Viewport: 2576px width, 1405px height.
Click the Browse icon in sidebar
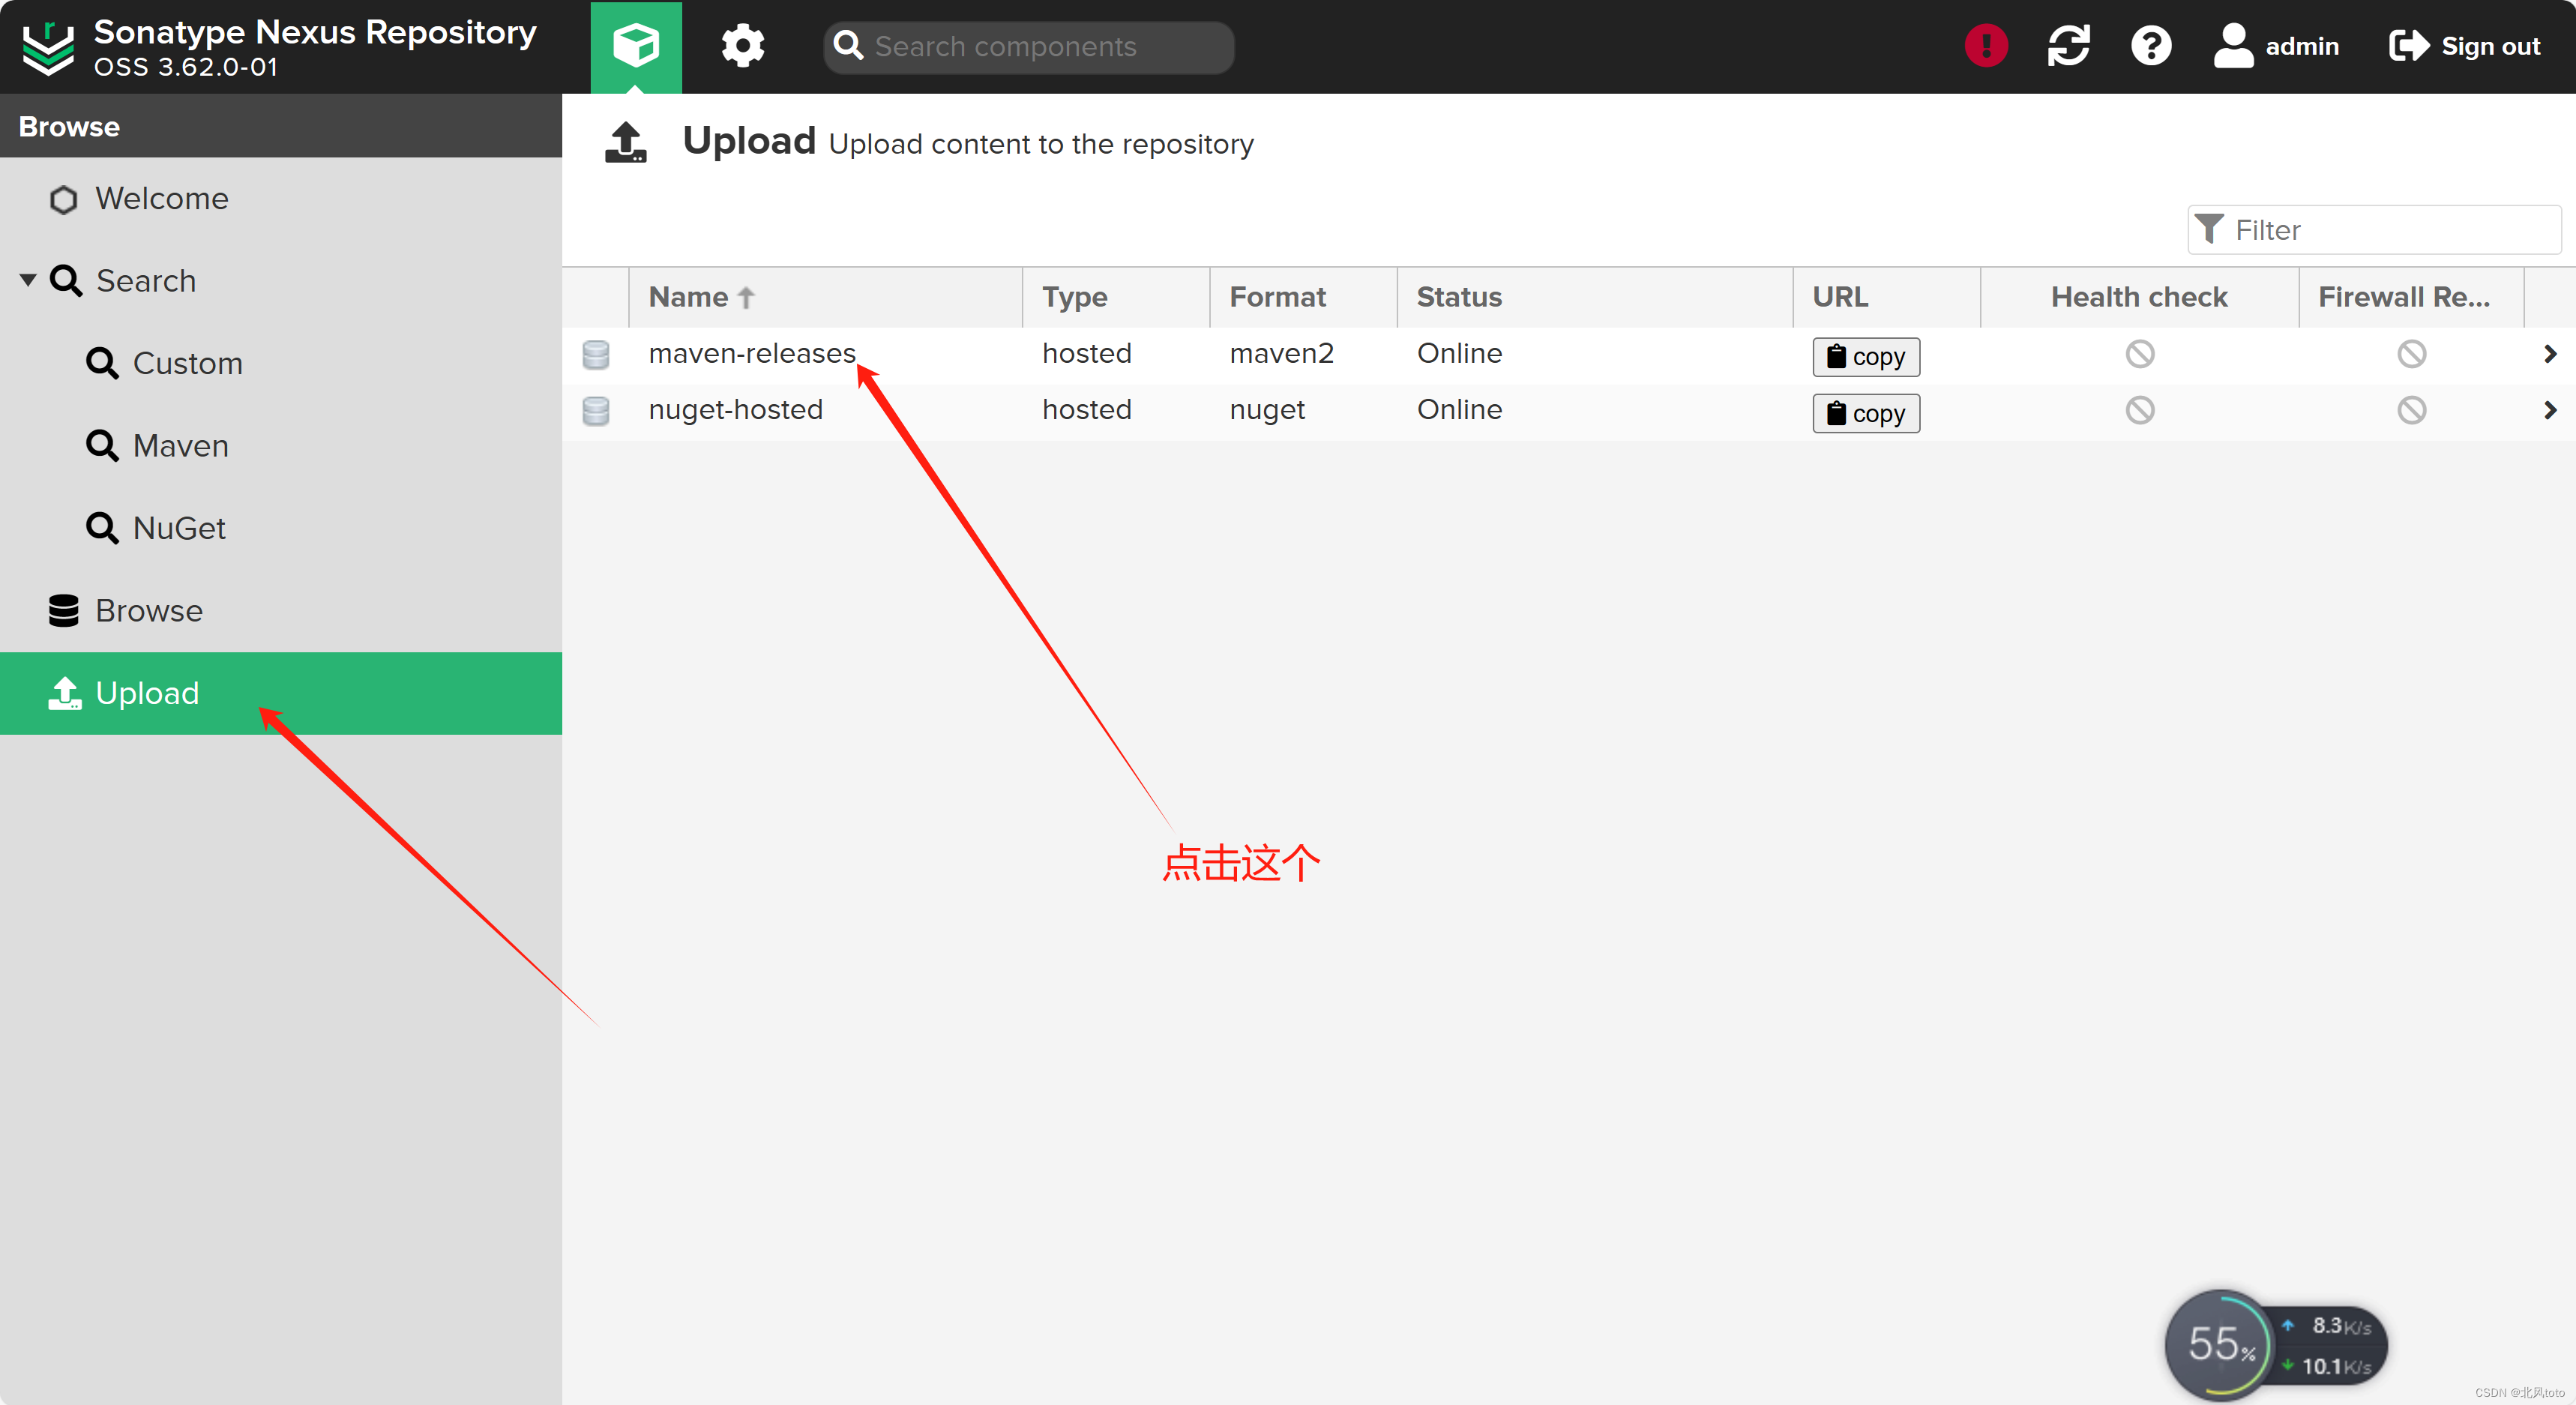[62, 611]
